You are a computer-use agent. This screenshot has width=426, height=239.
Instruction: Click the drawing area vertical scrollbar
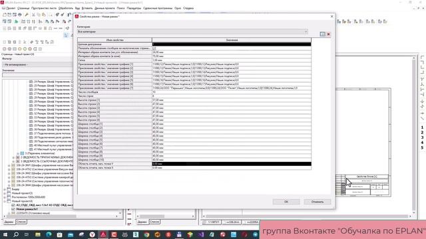pos(414,135)
